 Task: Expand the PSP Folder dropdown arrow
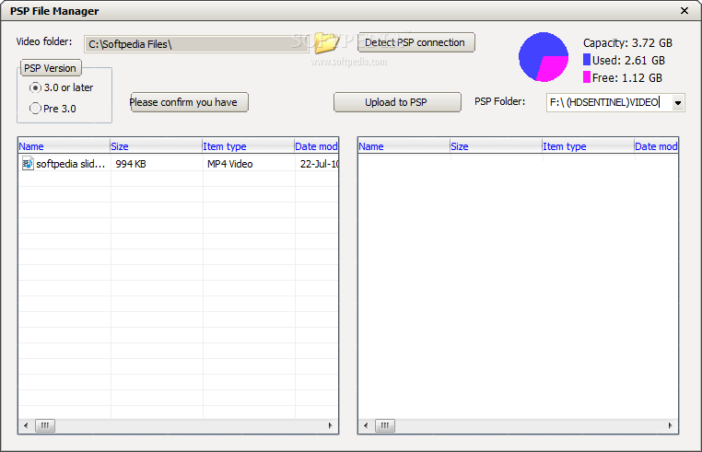(678, 103)
